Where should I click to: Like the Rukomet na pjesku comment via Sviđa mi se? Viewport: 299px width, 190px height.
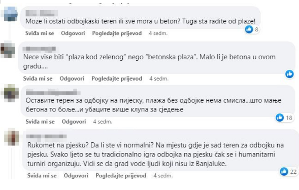tap(42, 175)
